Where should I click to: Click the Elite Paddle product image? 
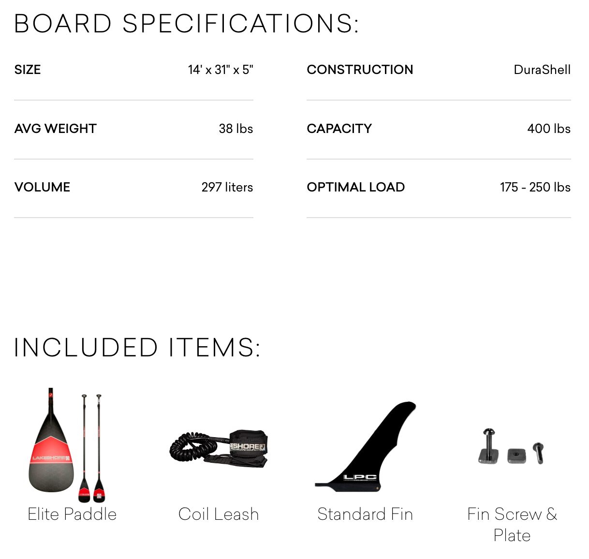pos(67,445)
